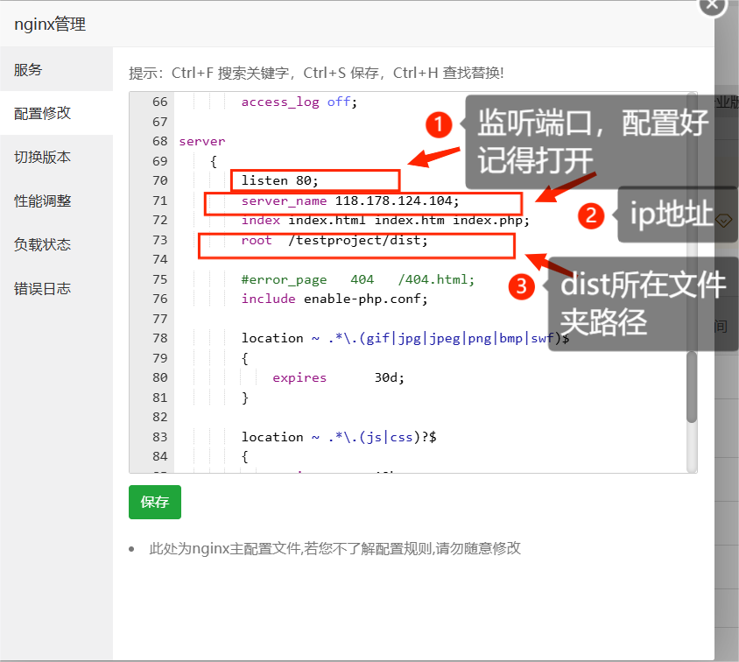The width and height of the screenshot is (739, 662).
Task: Click the server_name 118.178.124.104 line
Action: 349,201
